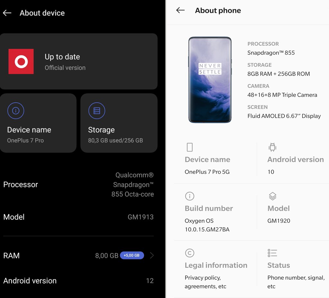
Task: Tap the 48+16+8 MP Triple Camera spec
Action: [282, 95]
